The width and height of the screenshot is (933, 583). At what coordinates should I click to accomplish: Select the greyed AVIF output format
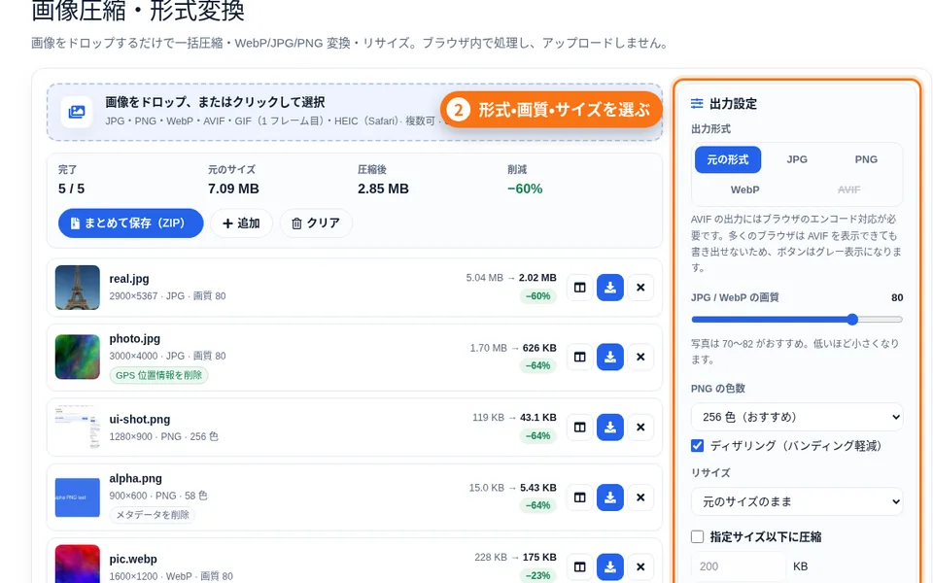[x=848, y=189]
